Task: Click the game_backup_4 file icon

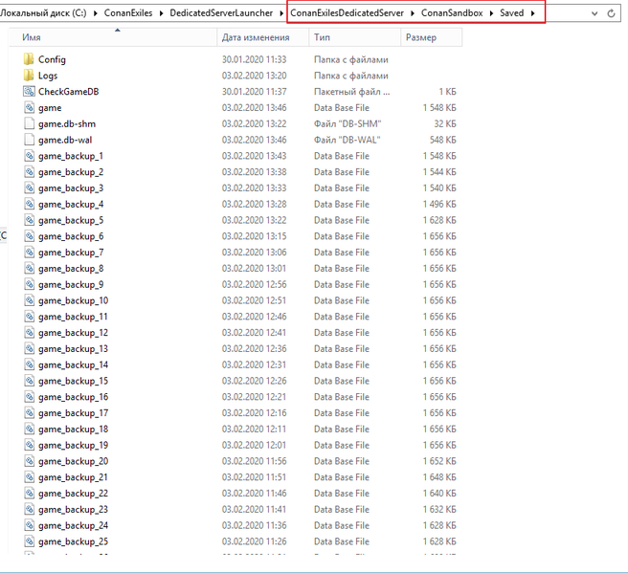Action: 30,204
